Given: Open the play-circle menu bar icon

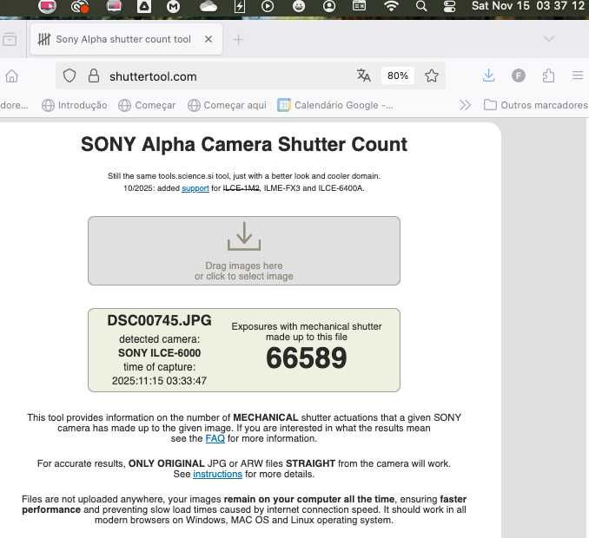Looking at the screenshot, I should pyautogui.click(x=268, y=6).
